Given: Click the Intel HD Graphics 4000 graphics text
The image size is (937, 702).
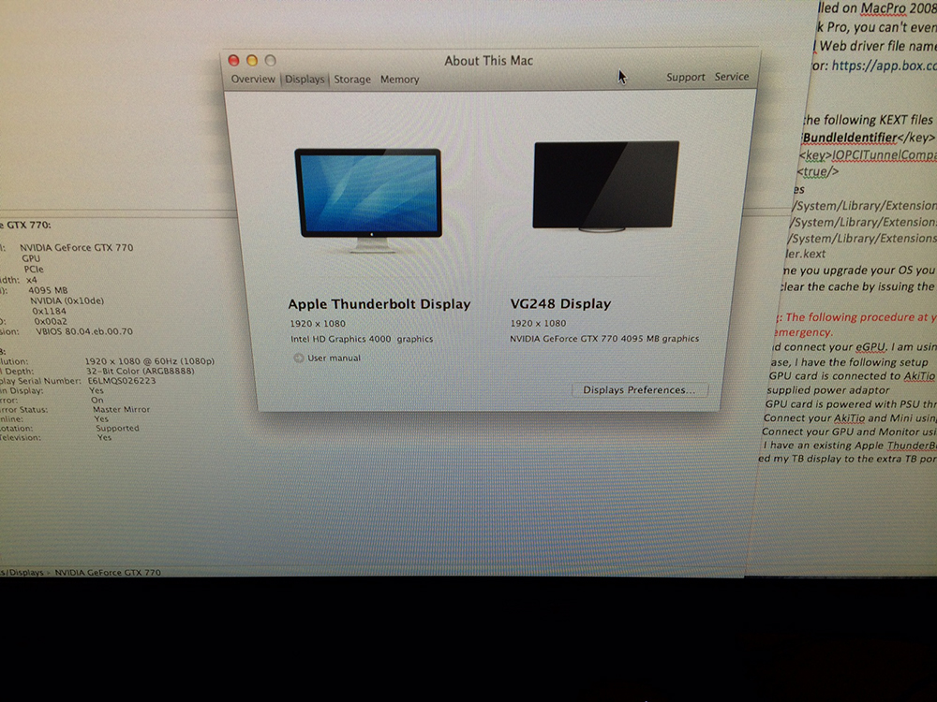Looking at the screenshot, I should tap(362, 339).
